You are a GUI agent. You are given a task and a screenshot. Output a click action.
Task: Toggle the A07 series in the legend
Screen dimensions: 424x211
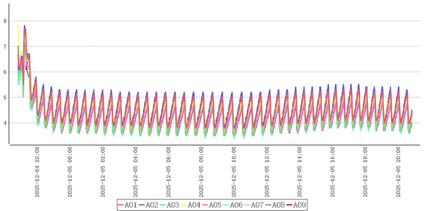click(x=254, y=205)
